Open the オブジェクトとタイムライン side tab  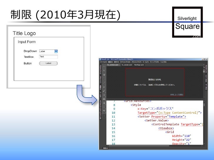[100, 110]
